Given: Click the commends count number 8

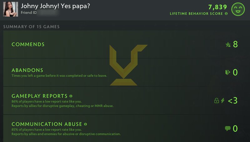Looking at the screenshot, I should [235, 44].
